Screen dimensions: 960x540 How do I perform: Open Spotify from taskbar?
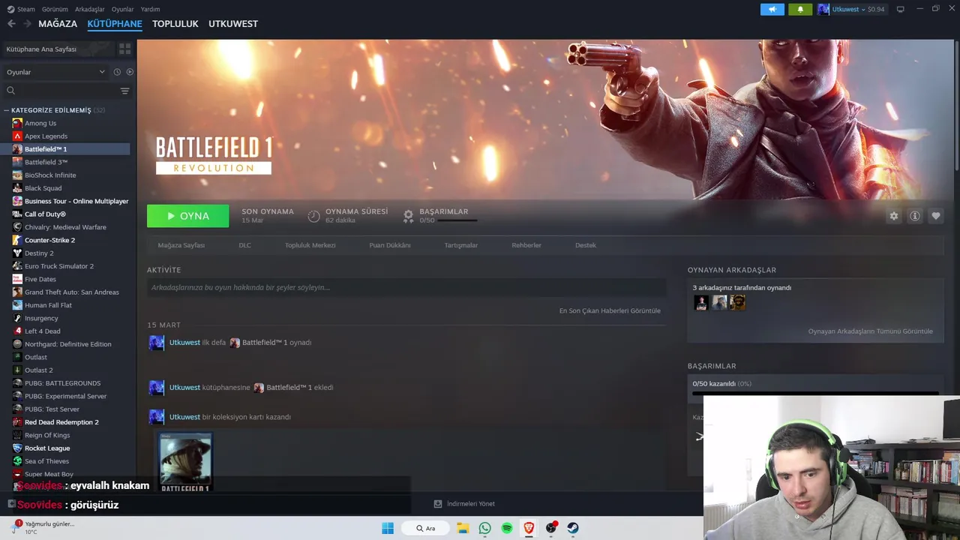(x=507, y=528)
